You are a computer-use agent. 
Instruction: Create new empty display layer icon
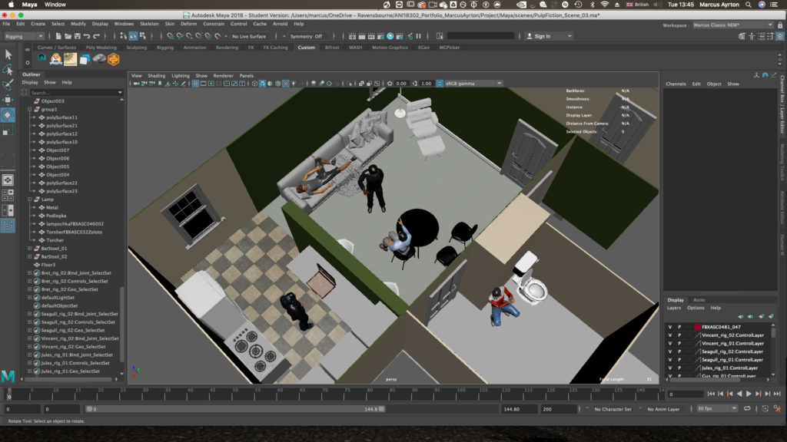[762, 316]
